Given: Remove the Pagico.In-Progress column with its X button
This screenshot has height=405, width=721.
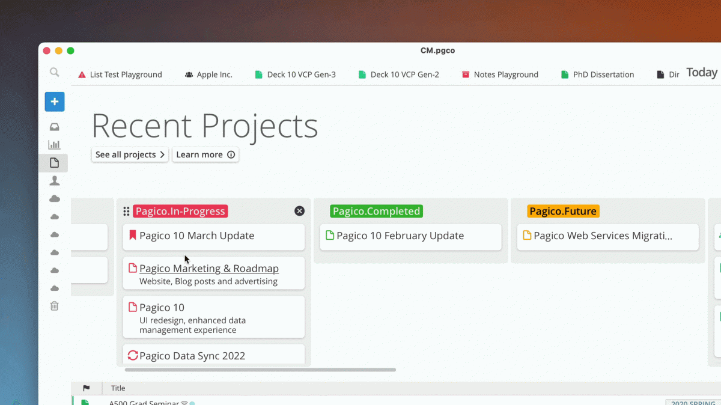Looking at the screenshot, I should [299, 211].
